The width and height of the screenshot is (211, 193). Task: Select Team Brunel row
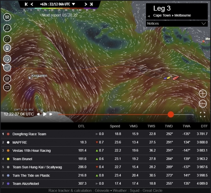[105, 159]
